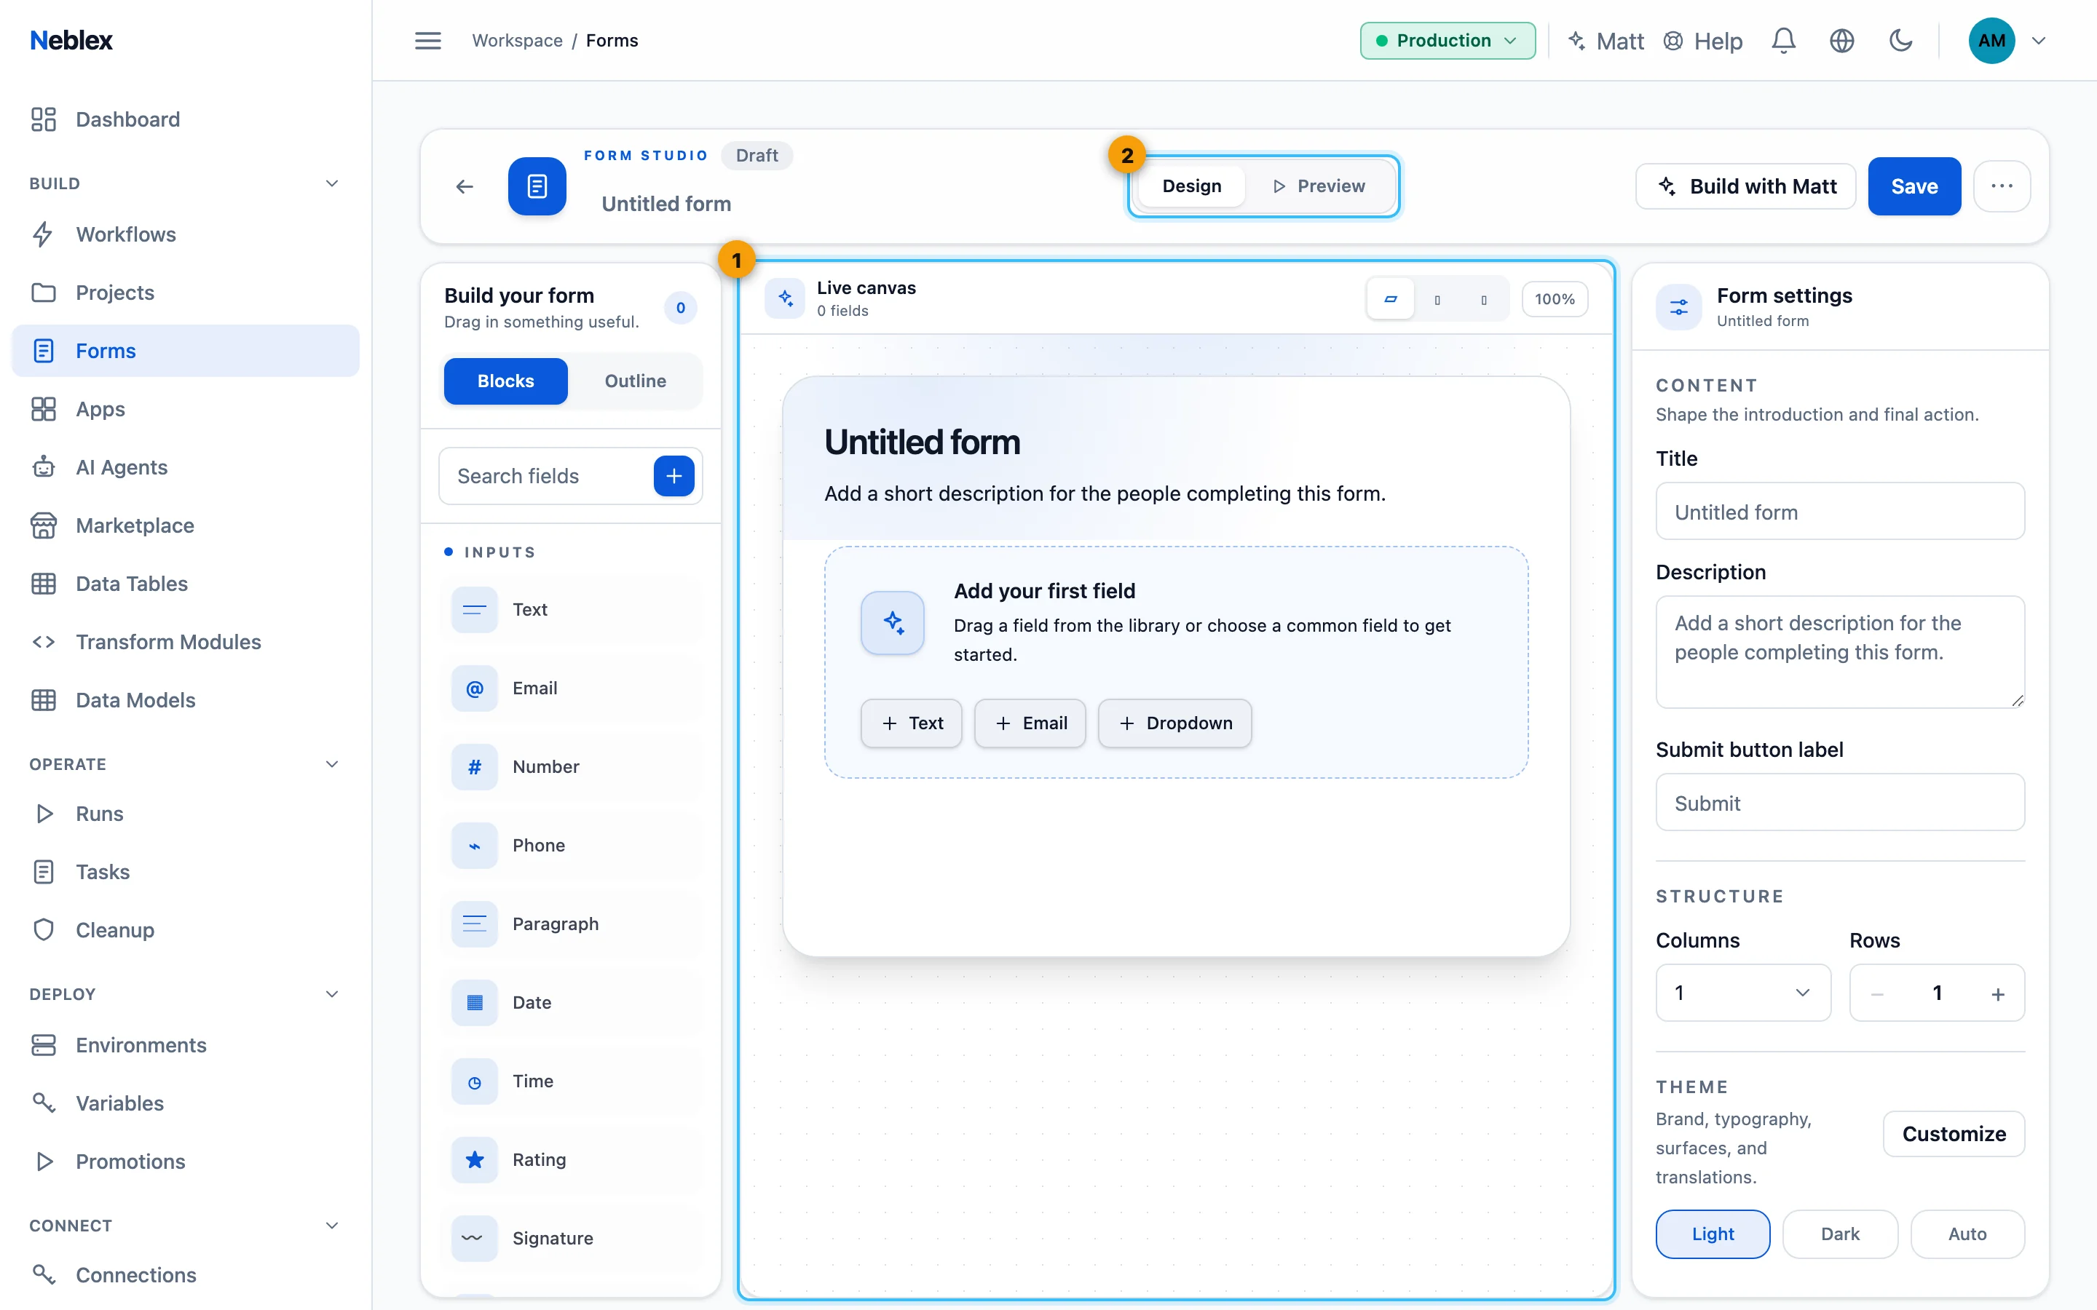Screen dimensions: 2097x1310
Task: Go back with the arrow icon
Action: click(465, 186)
